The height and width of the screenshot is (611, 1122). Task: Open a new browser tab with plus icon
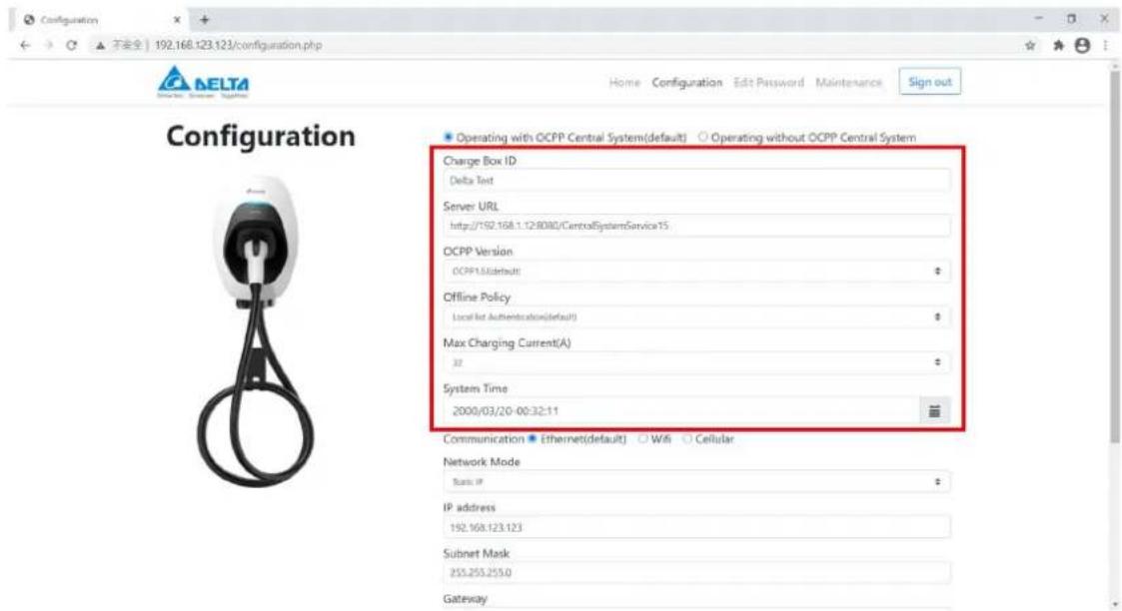[205, 19]
